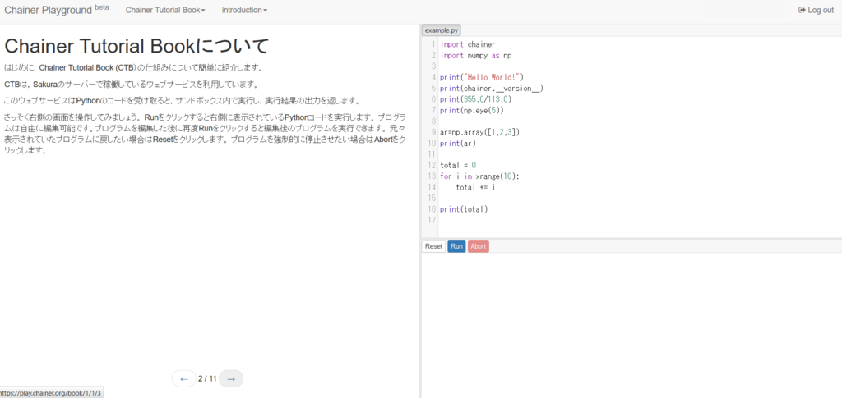Click the print("Hello World!") line
This screenshot has width=842, height=398.
(482, 78)
